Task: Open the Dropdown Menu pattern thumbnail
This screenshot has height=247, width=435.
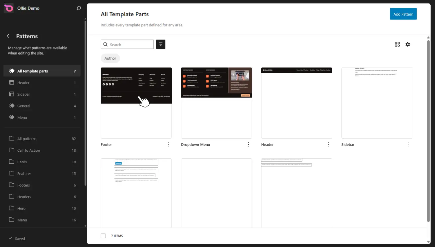Action: tap(216, 103)
